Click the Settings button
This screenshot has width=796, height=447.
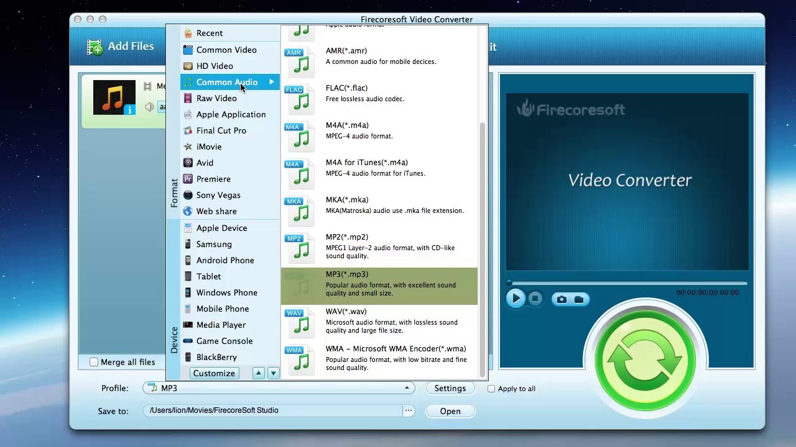coord(450,388)
